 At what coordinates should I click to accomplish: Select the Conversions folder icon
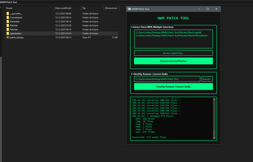[8, 18]
